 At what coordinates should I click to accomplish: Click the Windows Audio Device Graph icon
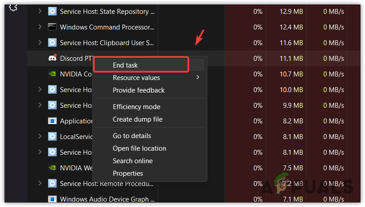point(52,199)
